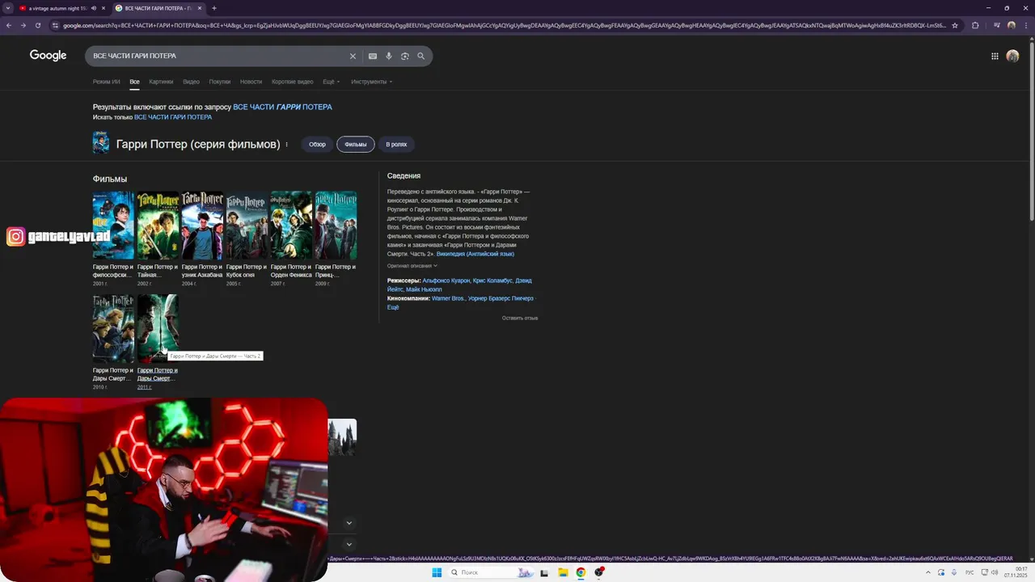Open director Альфонсо Куарон link
Image resolution: width=1035 pixels, height=582 pixels.
(446, 280)
